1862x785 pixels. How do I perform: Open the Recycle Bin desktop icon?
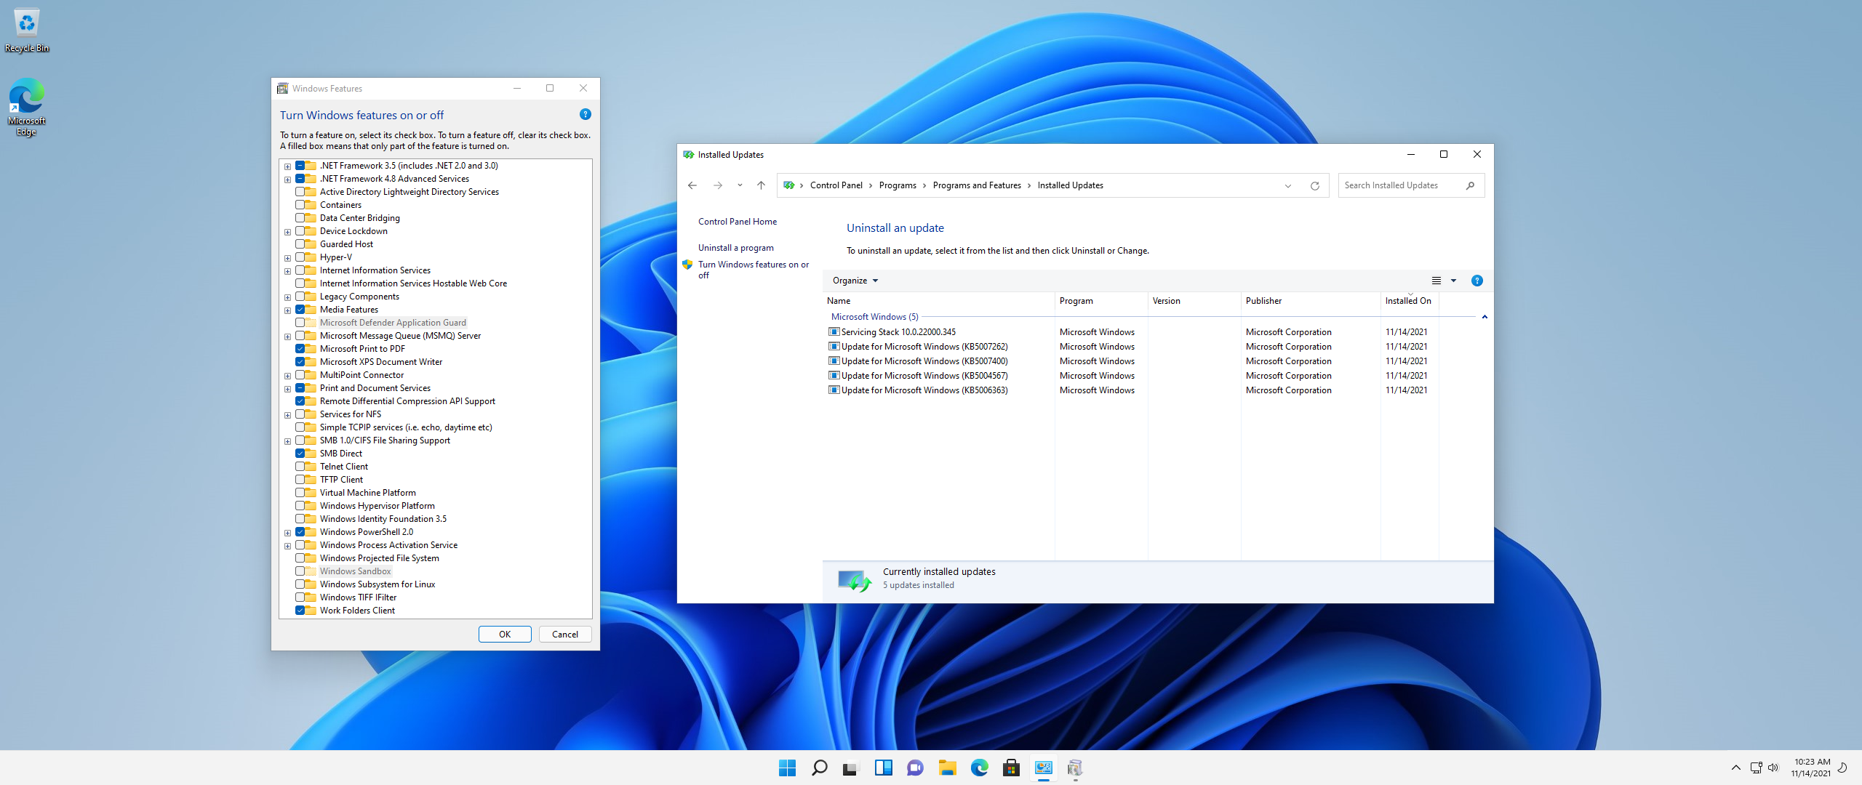(x=27, y=31)
